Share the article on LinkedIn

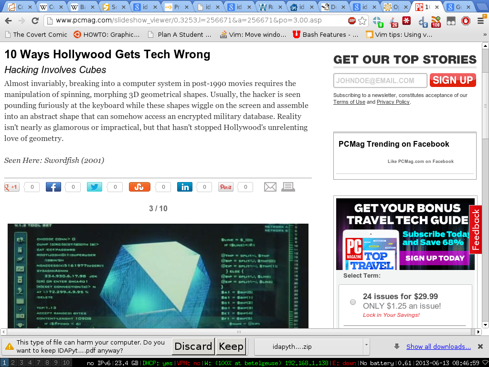click(x=185, y=187)
